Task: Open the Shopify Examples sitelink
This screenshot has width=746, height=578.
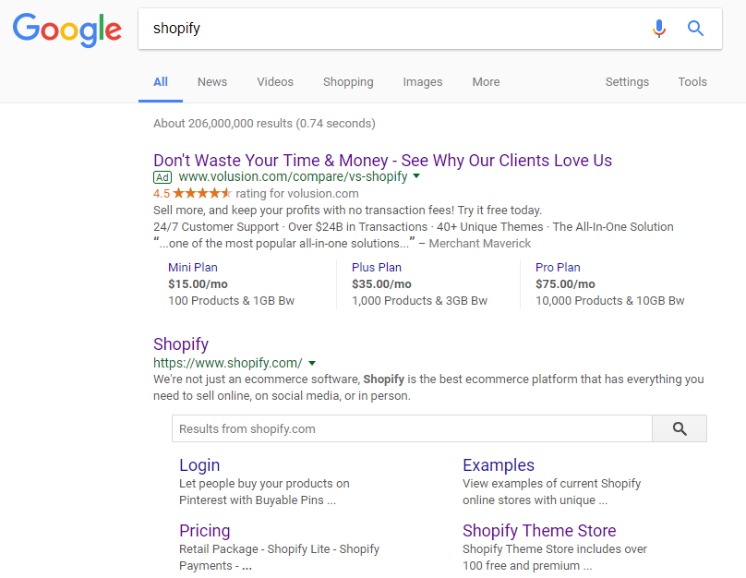Action: (499, 464)
